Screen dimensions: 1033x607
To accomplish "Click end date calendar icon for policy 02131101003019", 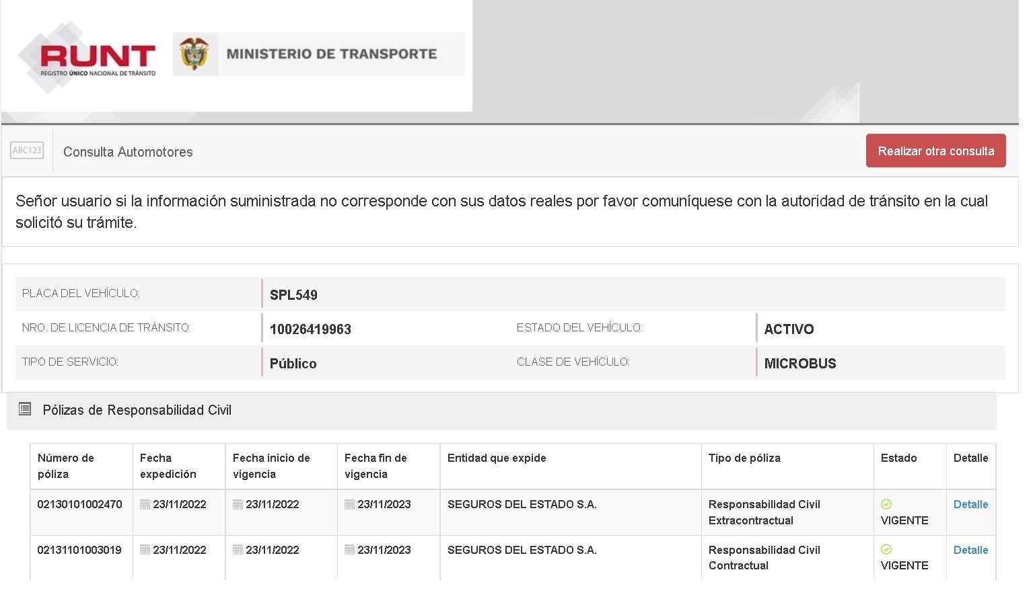I will click(x=349, y=550).
